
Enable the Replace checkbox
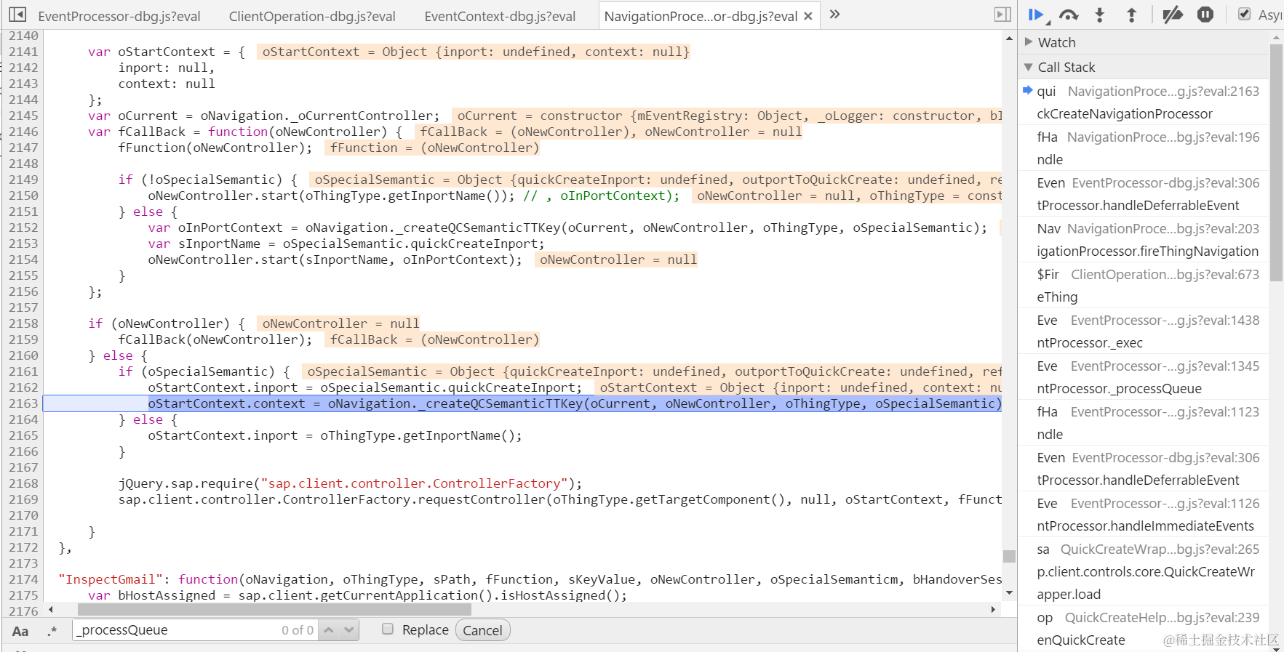point(388,629)
